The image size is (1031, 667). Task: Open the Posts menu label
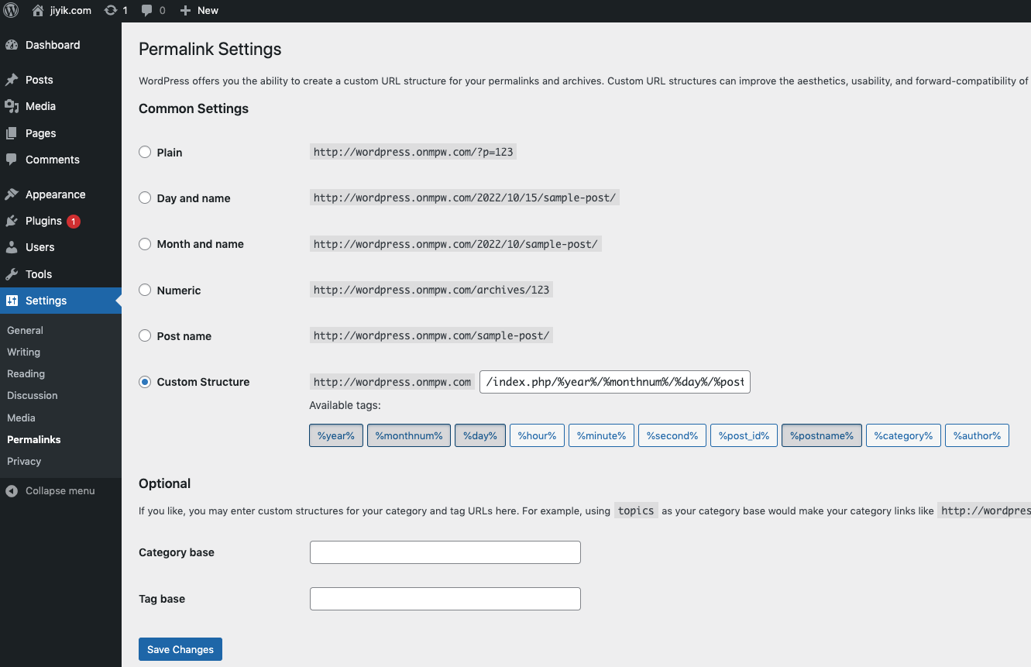coord(40,80)
